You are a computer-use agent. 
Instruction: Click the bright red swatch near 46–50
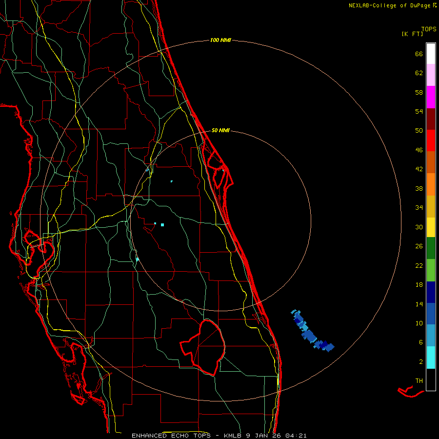(431, 140)
